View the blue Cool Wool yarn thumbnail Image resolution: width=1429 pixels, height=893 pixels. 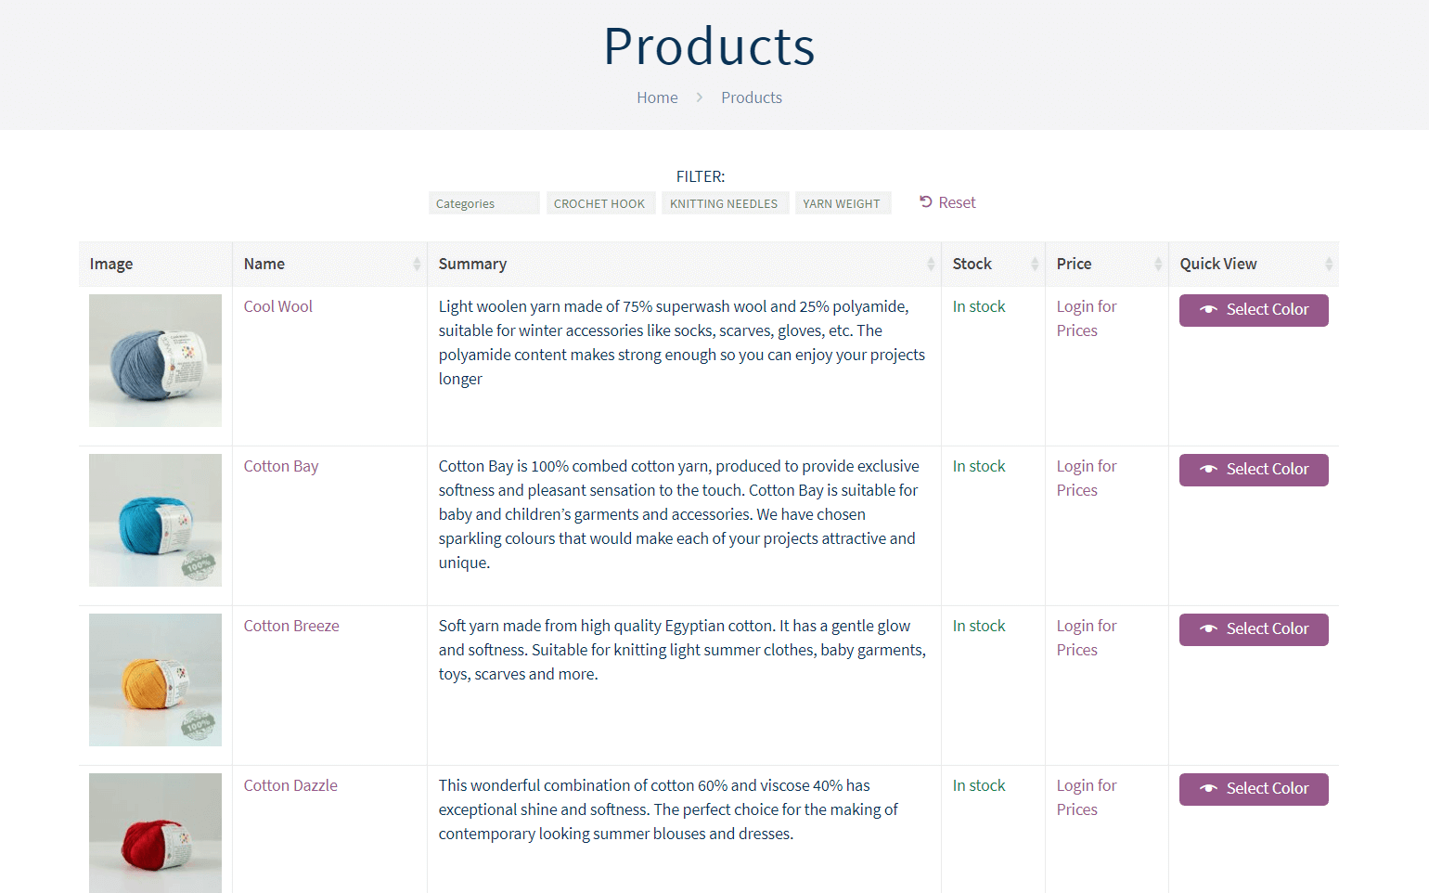[155, 360]
